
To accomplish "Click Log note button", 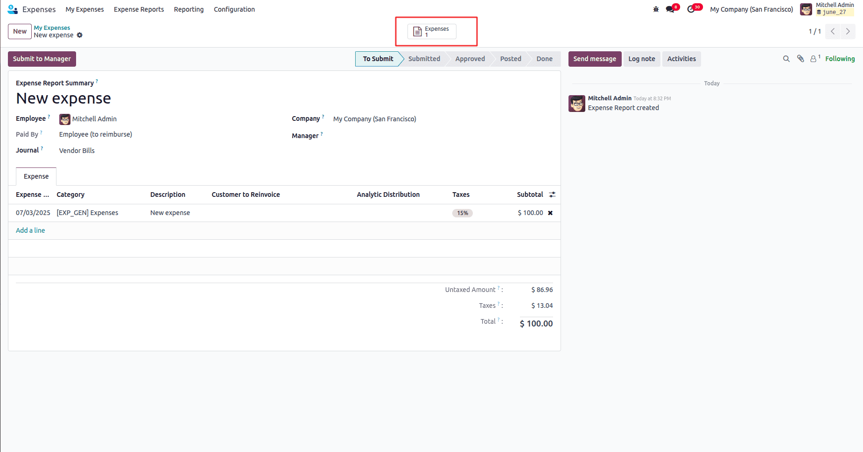I will click(x=642, y=59).
